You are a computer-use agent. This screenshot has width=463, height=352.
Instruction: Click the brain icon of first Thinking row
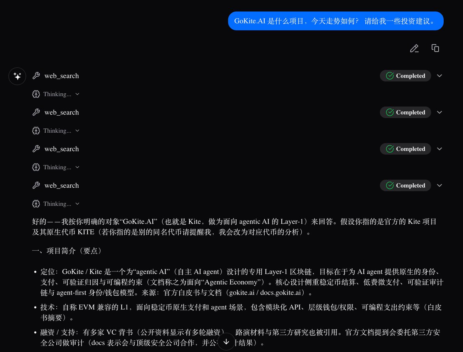[x=36, y=94]
